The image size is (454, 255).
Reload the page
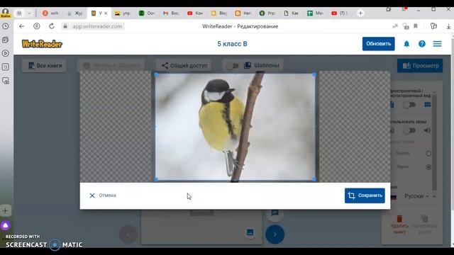tap(52, 26)
